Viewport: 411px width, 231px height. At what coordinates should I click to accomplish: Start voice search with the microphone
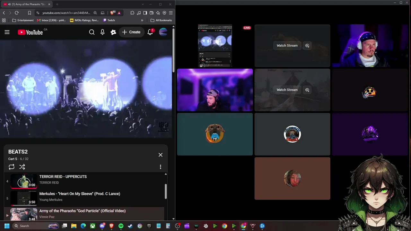pyautogui.click(x=102, y=32)
